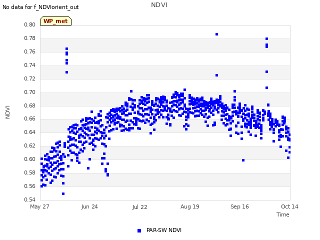Click the Jun 24 x-axis tick label

pos(89,206)
